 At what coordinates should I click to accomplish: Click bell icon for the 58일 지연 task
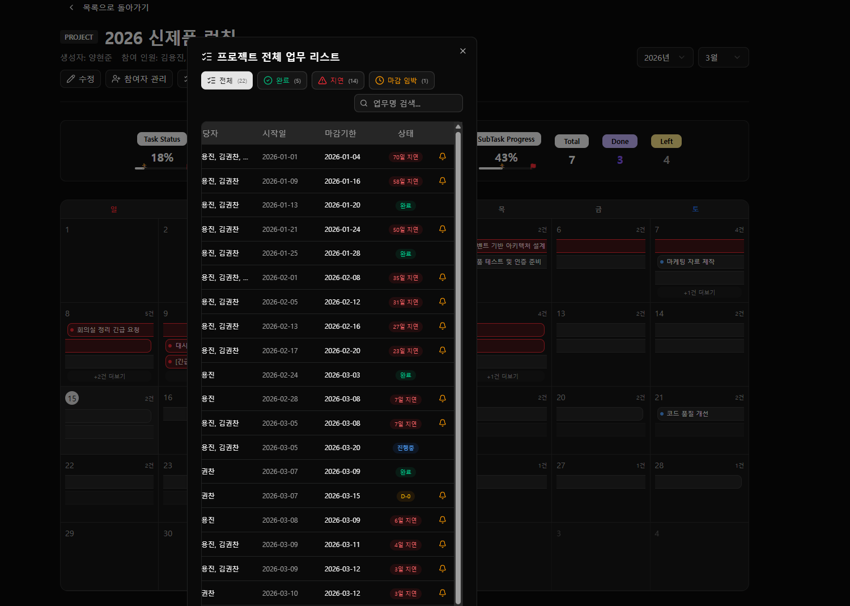tap(443, 181)
